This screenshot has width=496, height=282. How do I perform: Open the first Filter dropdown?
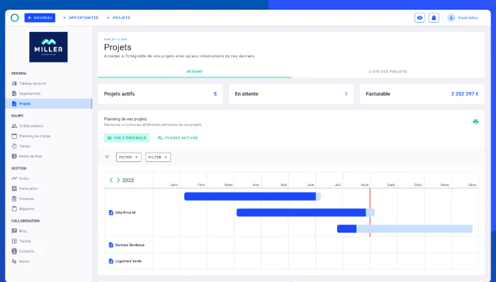pos(129,157)
